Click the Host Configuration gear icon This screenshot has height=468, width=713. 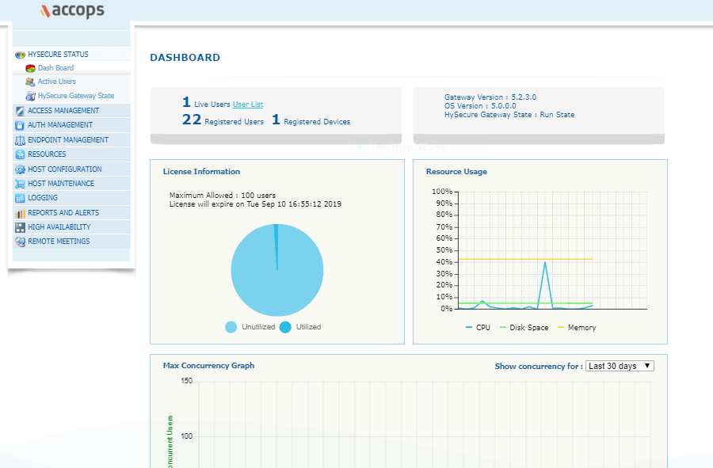tap(20, 169)
